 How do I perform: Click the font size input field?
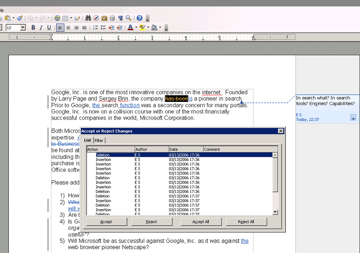(13, 28)
